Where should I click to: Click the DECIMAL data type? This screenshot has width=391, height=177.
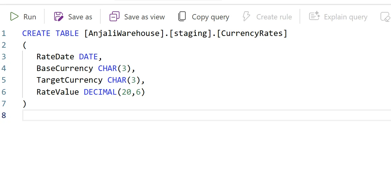(x=100, y=92)
